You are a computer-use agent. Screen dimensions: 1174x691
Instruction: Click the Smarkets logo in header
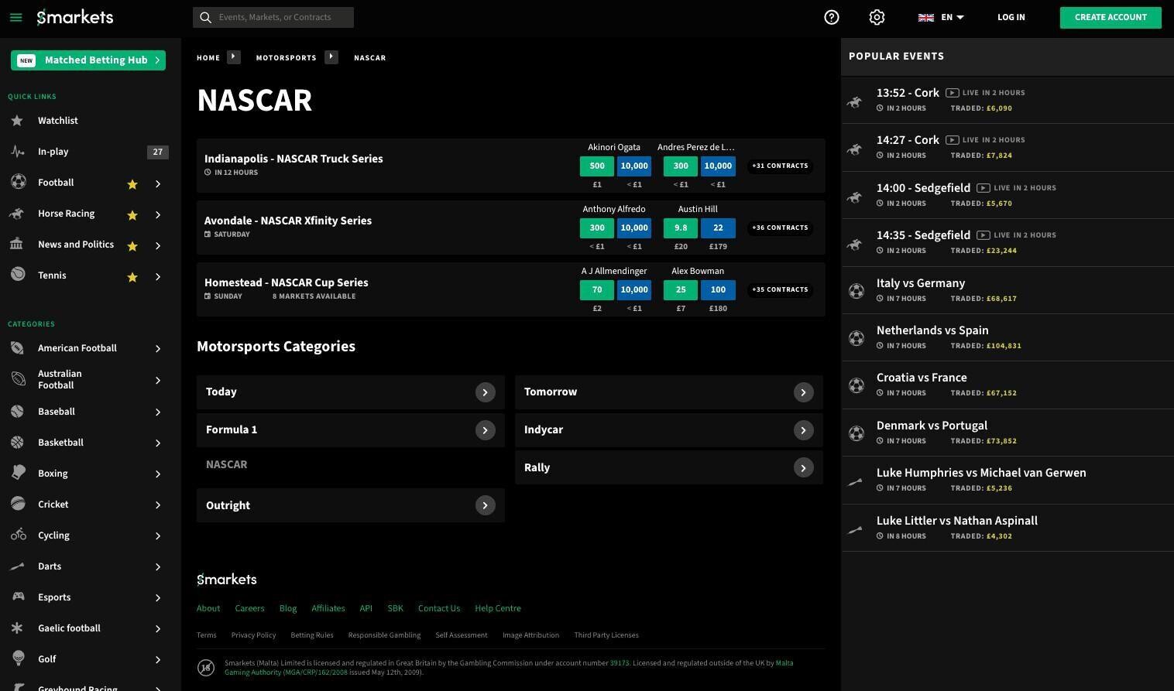click(x=75, y=17)
